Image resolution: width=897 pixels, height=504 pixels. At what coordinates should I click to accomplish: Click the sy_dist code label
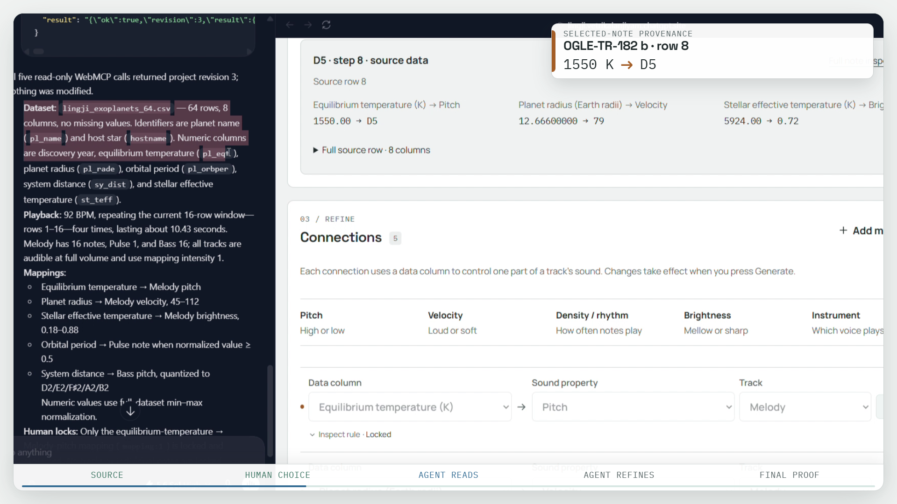point(110,184)
